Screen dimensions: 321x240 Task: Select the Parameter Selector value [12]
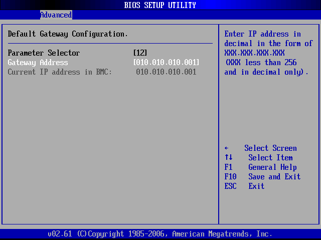tap(140, 53)
